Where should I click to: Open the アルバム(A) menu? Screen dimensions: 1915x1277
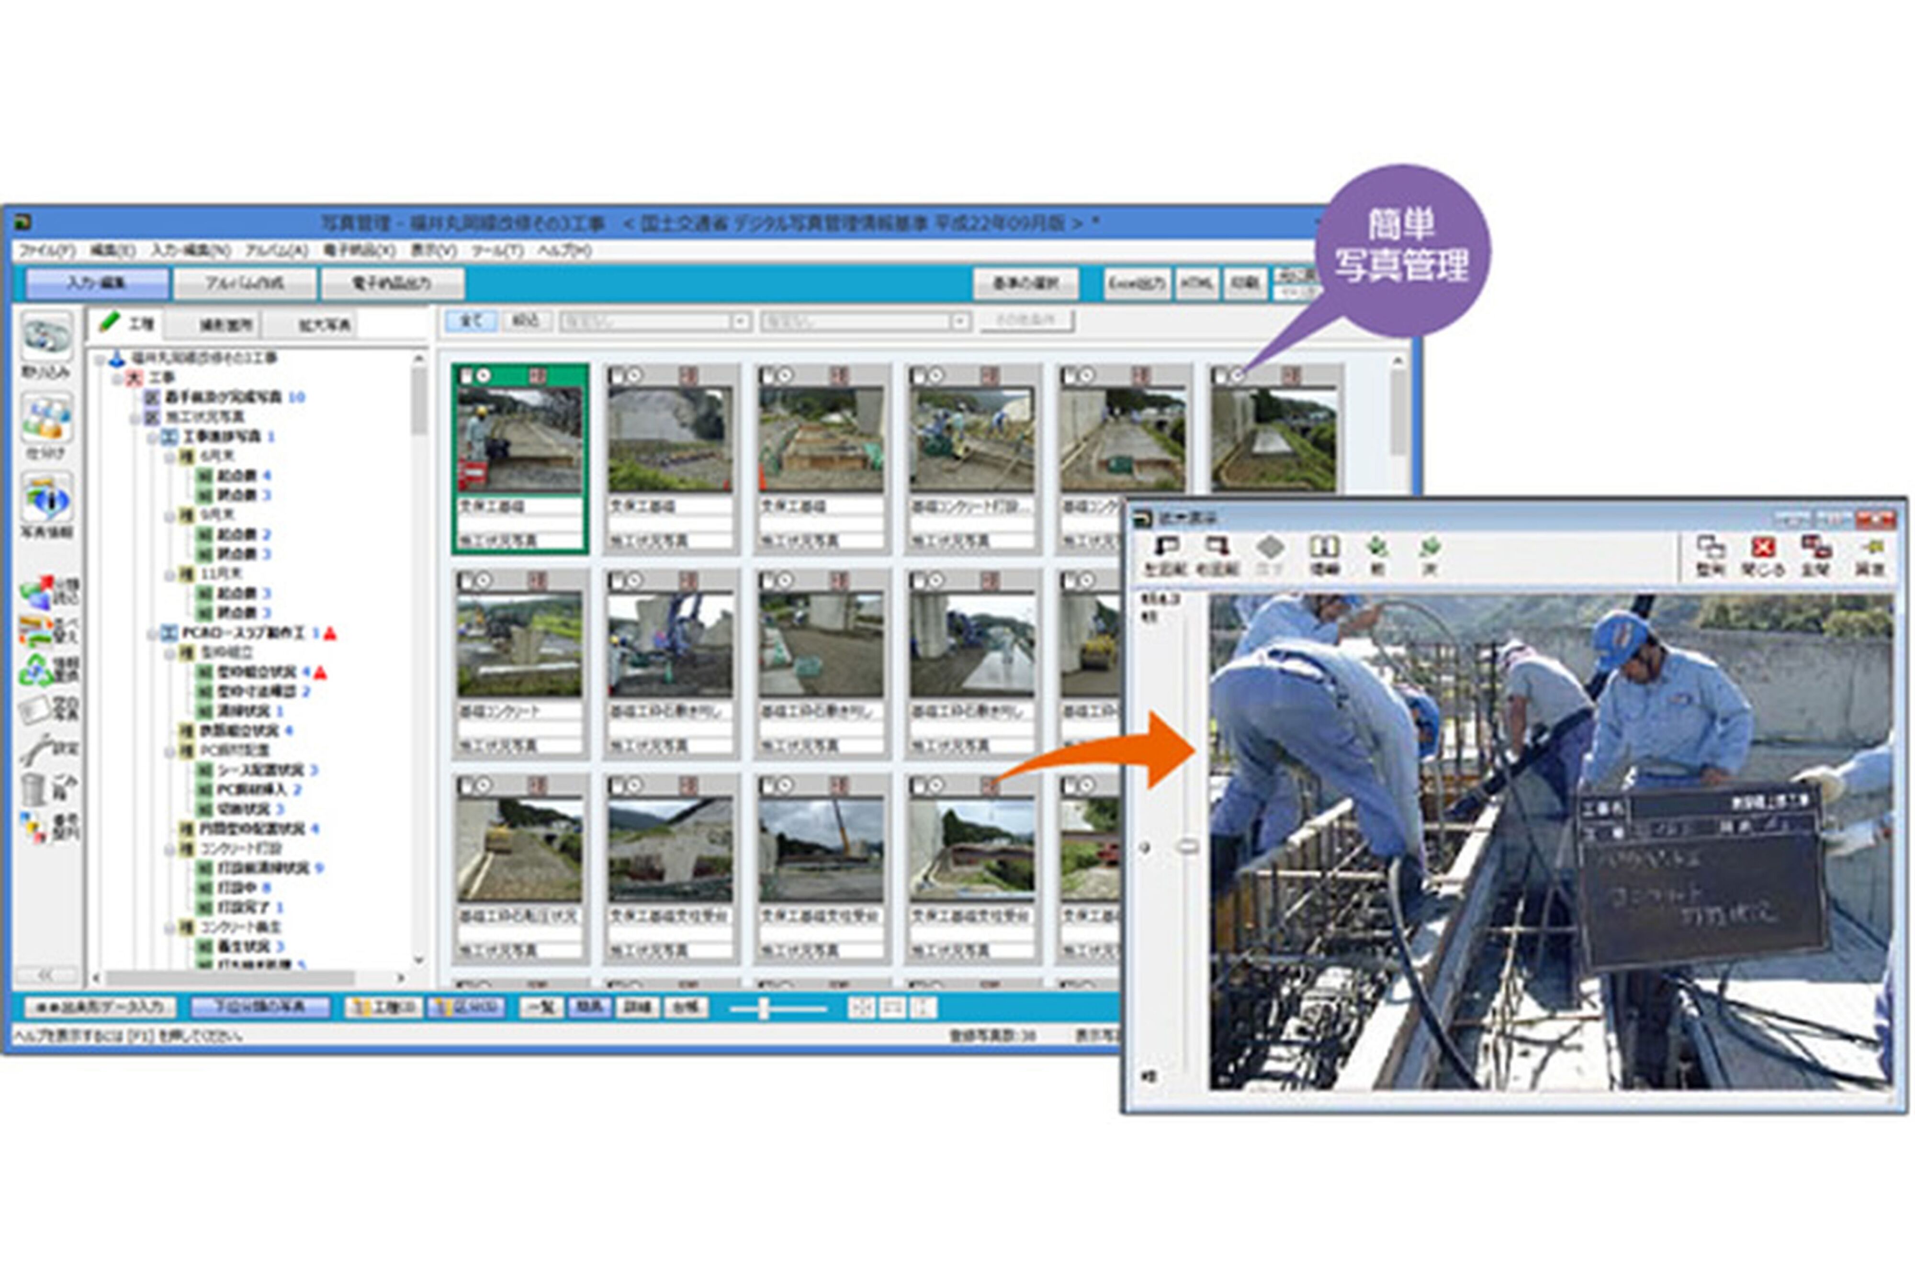coord(276,251)
